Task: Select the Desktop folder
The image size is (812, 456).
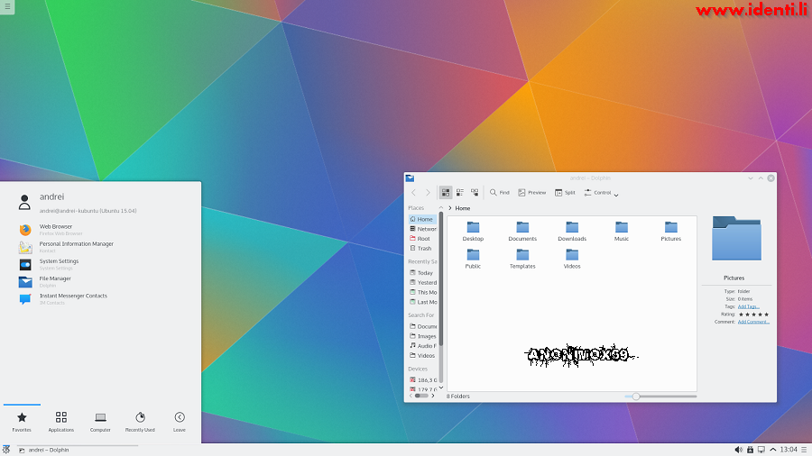Action: click(473, 231)
